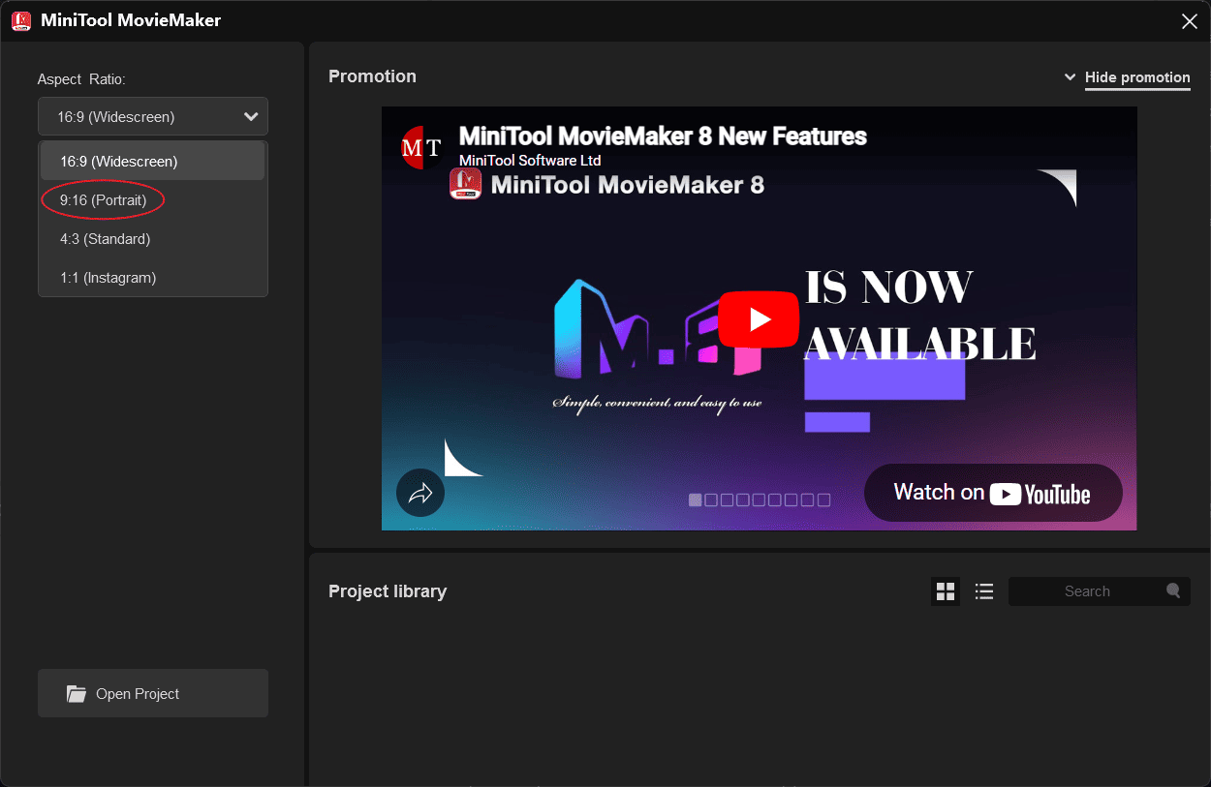The image size is (1211, 787).
Task: Open the Aspect Ratio dropdown
Action: click(x=153, y=116)
